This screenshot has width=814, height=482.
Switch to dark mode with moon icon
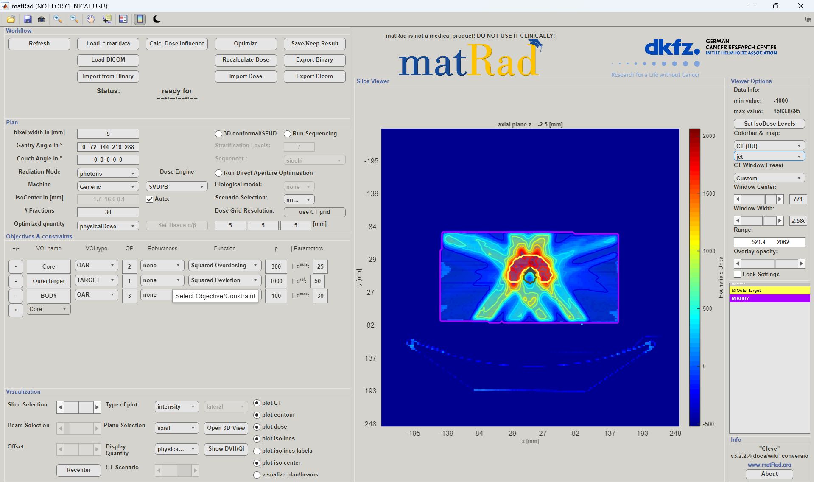click(157, 19)
